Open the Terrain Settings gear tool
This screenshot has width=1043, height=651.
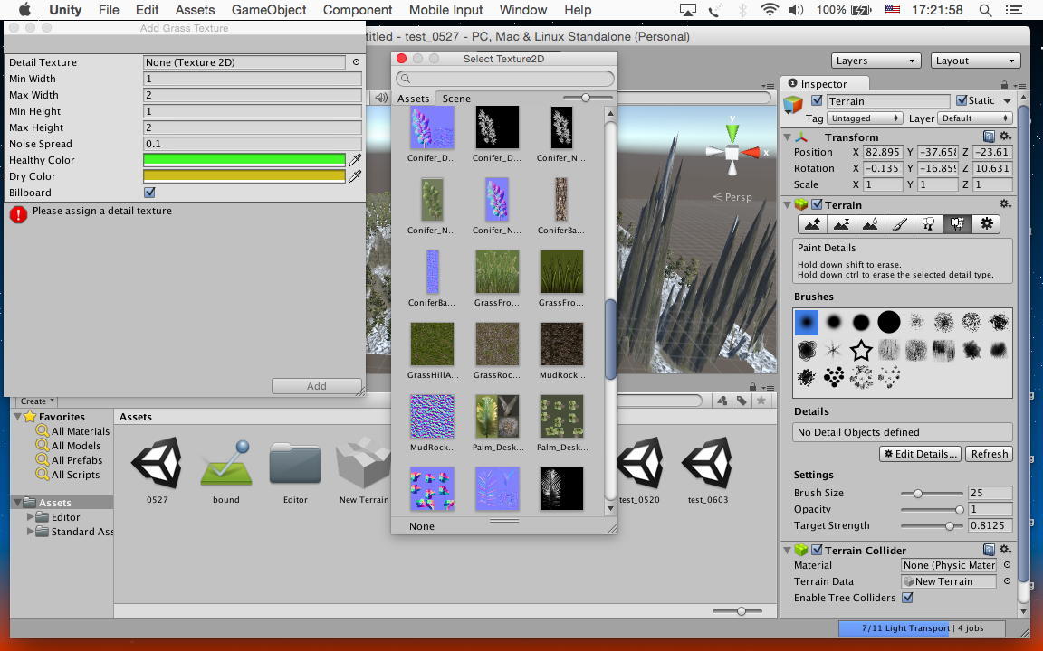[x=986, y=224]
